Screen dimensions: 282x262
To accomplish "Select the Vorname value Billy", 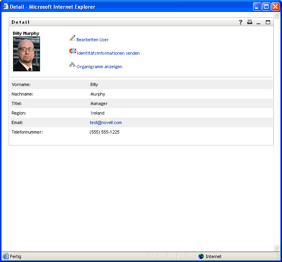I will tap(94, 84).
